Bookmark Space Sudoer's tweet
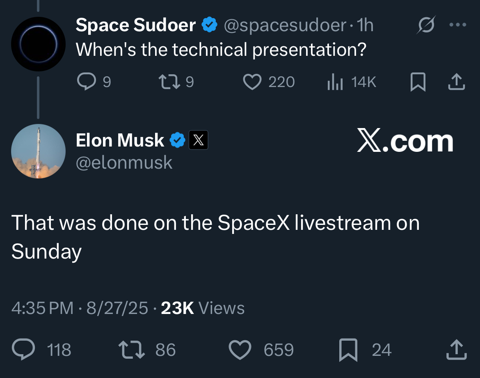 pos(418,82)
